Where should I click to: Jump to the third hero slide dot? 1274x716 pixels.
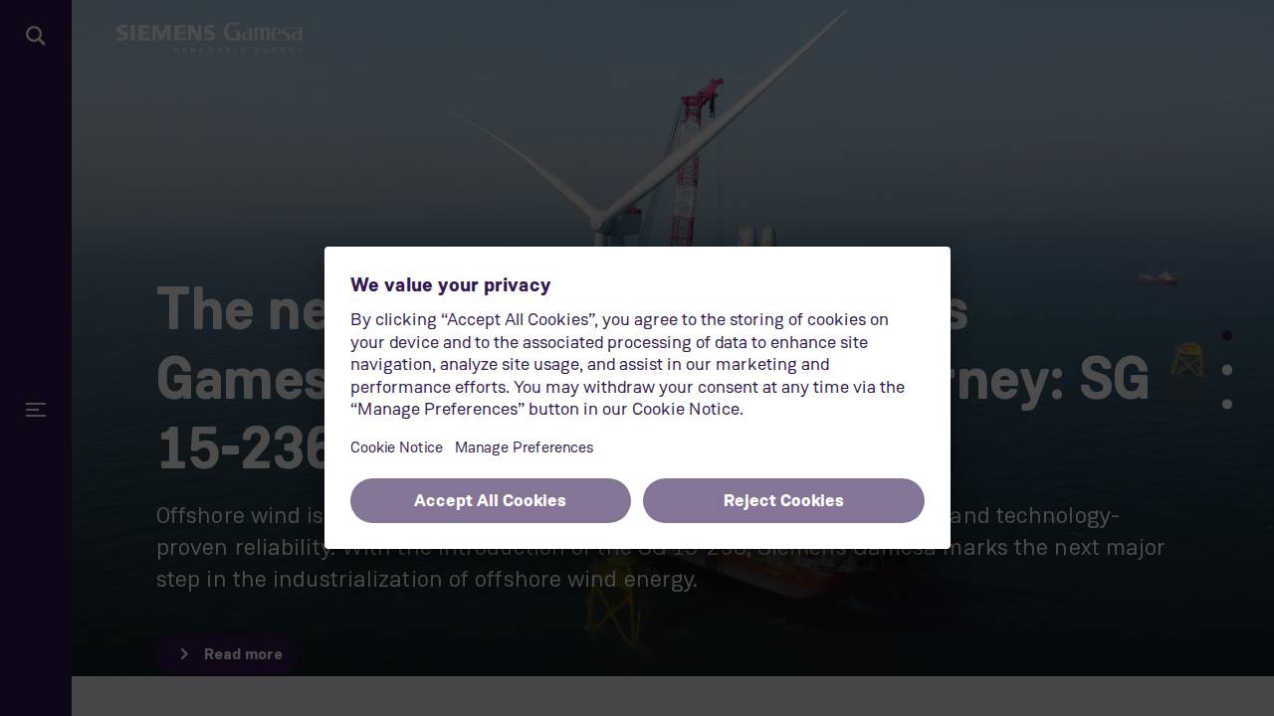(1227, 404)
